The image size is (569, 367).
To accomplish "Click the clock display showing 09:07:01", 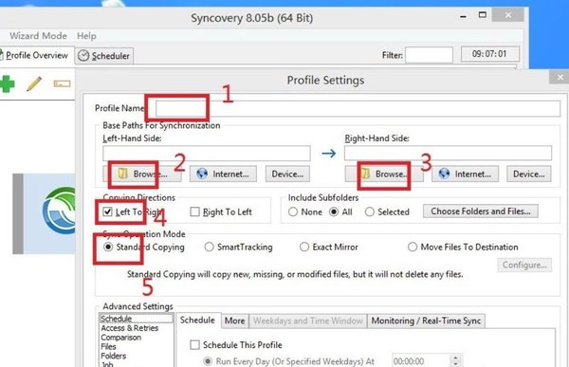I will click(x=490, y=54).
